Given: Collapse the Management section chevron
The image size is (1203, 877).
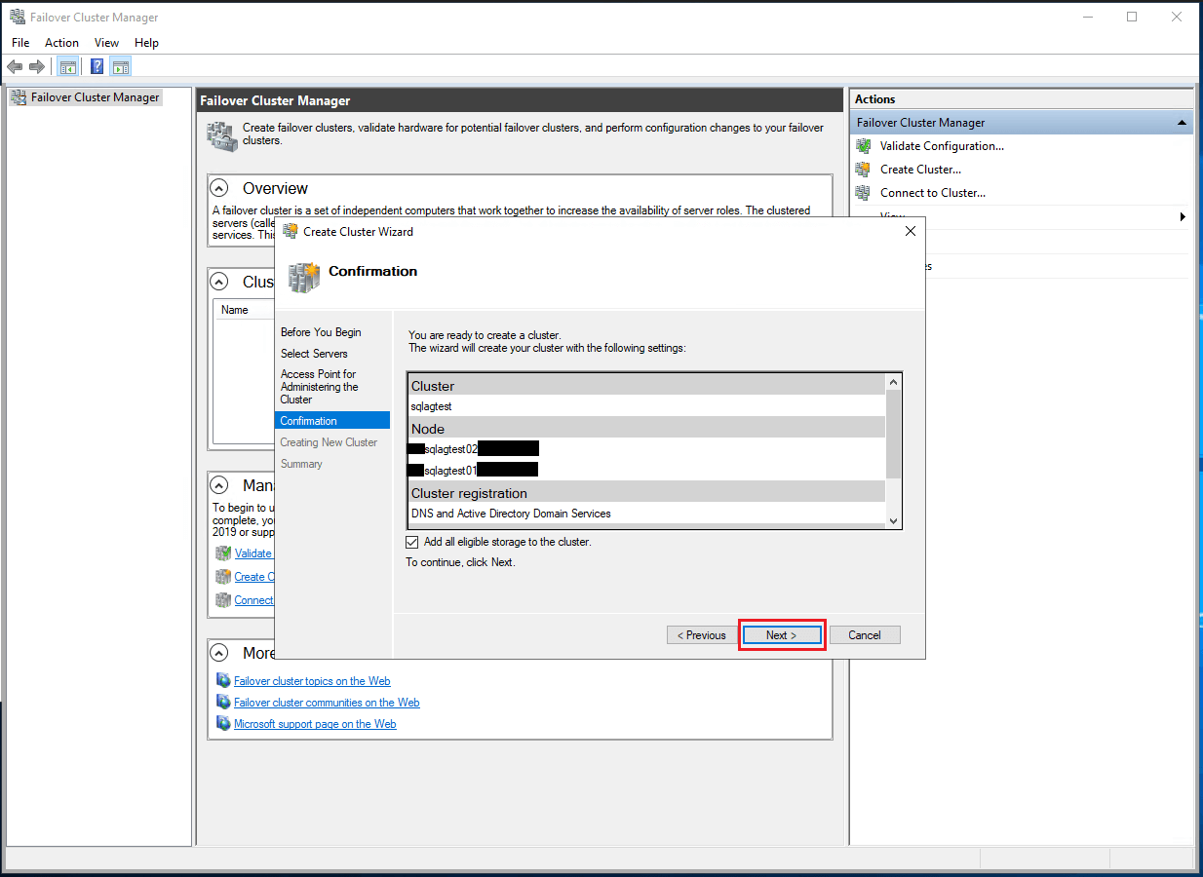Looking at the screenshot, I should pyautogui.click(x=221, y=485).
